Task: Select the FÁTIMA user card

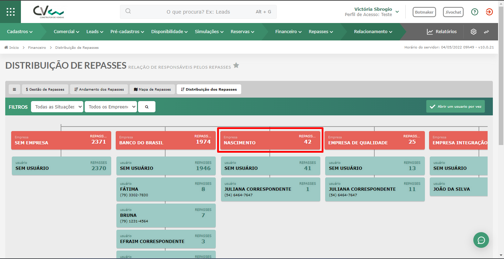Action: [166, 189]
